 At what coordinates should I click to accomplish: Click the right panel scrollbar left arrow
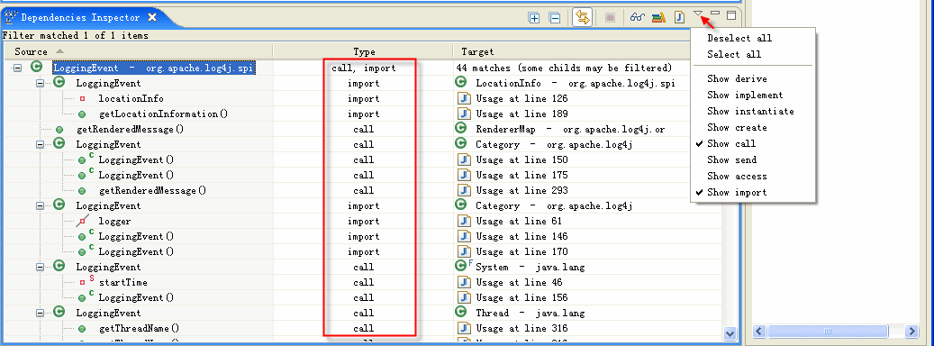click(759, 331)
